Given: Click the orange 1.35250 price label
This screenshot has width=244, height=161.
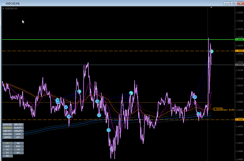Looking at the screenshot, I should (240, 51).
